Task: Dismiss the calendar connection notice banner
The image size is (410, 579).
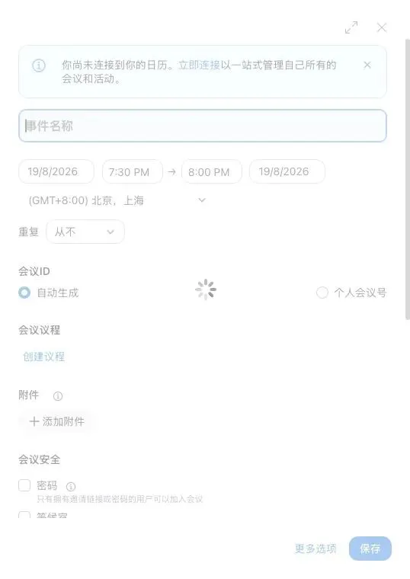Action: point(367,65)
